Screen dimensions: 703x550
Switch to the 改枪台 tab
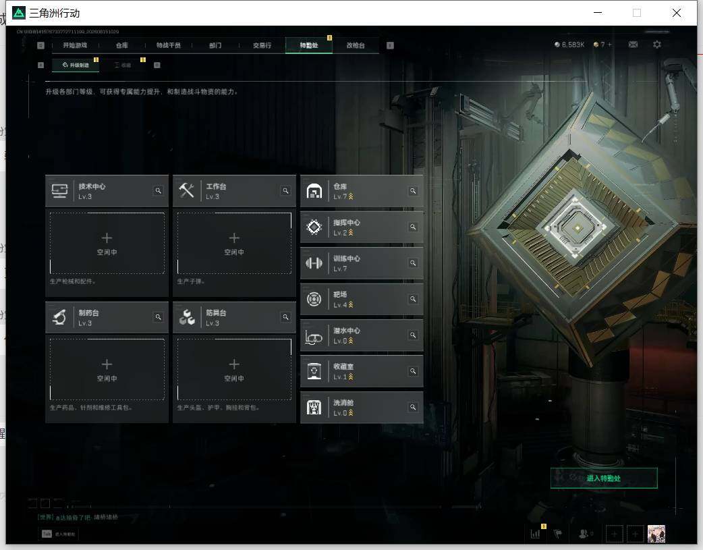pos(356,45)
